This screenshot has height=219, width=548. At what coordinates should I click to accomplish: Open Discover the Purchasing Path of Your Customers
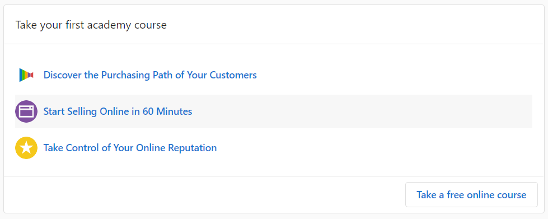(150, 75)
